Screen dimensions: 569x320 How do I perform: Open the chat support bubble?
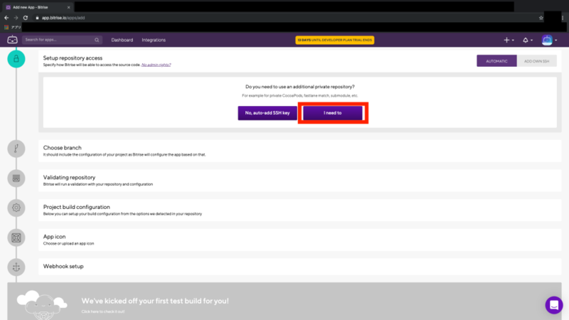point(554,305)
